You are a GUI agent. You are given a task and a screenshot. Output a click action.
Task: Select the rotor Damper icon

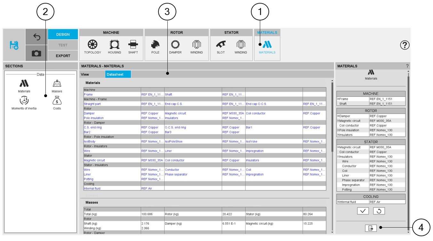click(175, 47)
